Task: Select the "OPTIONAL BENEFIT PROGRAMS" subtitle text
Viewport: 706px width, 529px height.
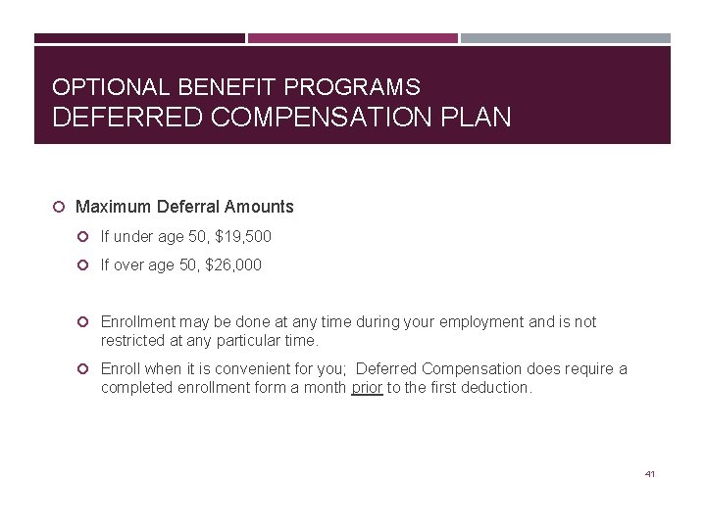Action: (x=236, y=88)
